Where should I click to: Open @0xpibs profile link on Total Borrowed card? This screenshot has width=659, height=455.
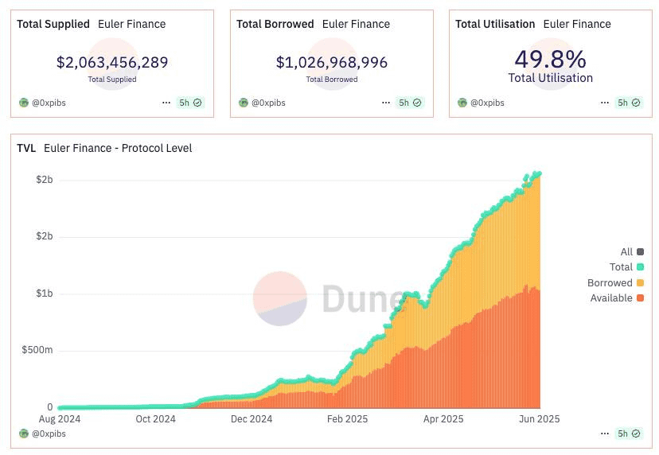click(268, 103)
